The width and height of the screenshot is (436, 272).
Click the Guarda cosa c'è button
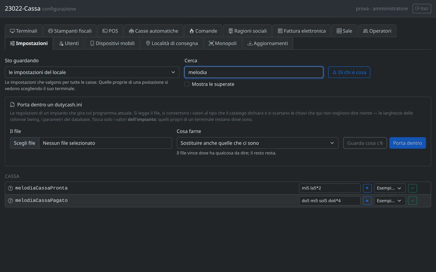(365, 143)
